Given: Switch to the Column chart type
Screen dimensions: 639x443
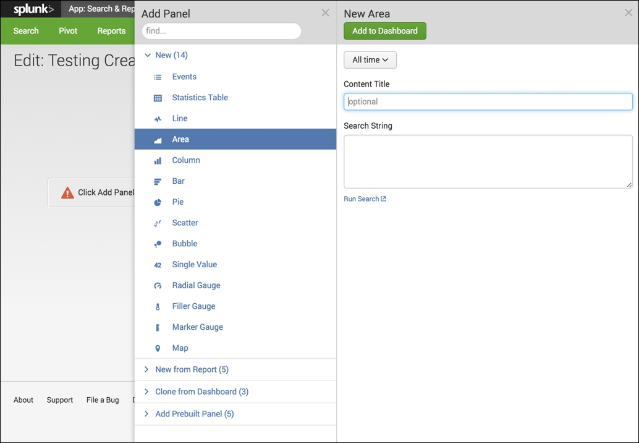Looking at the screenshot, I should tap(185, 160).
